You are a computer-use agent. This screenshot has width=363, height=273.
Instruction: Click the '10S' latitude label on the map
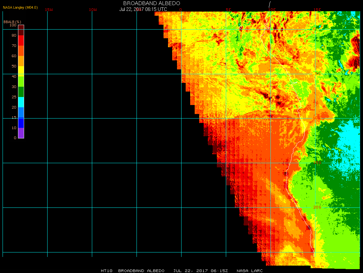coord(317,118)
